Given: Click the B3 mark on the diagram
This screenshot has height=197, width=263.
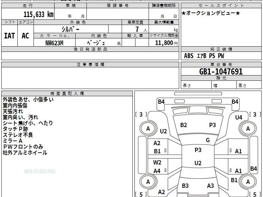Looking at the screenshot, I should point(185,186).
